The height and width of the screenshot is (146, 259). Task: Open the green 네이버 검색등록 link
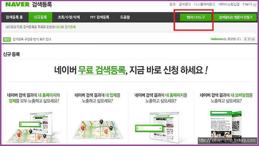[66, 27]
